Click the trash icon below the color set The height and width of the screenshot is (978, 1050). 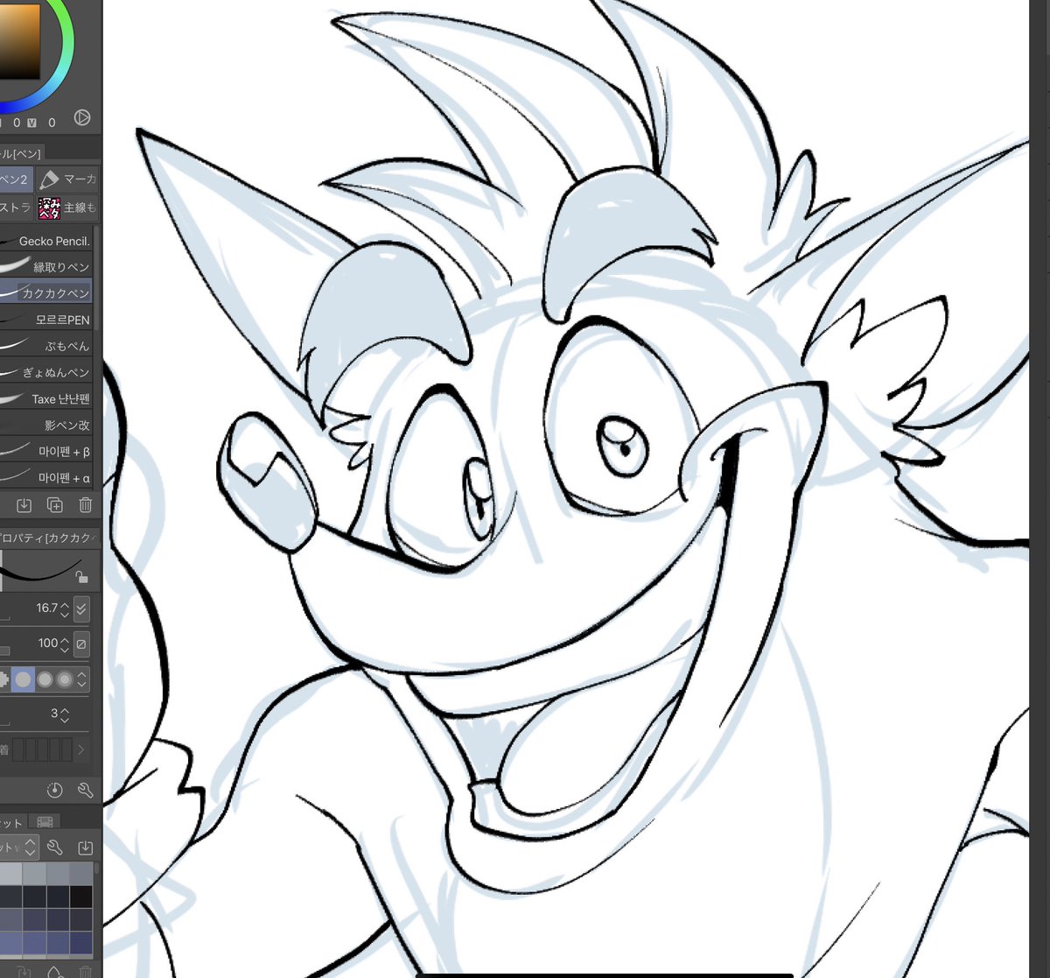[85, 972]
